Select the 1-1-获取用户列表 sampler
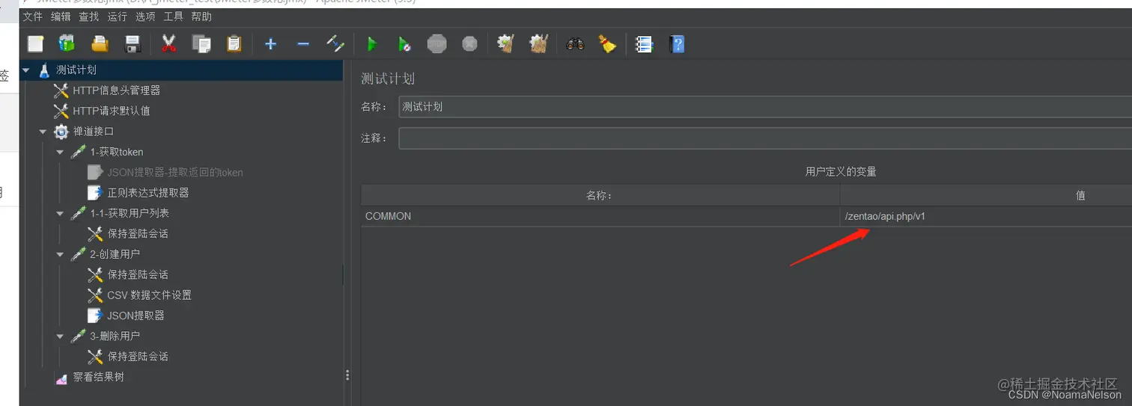1132x406 pixels. tap(130, 213)
